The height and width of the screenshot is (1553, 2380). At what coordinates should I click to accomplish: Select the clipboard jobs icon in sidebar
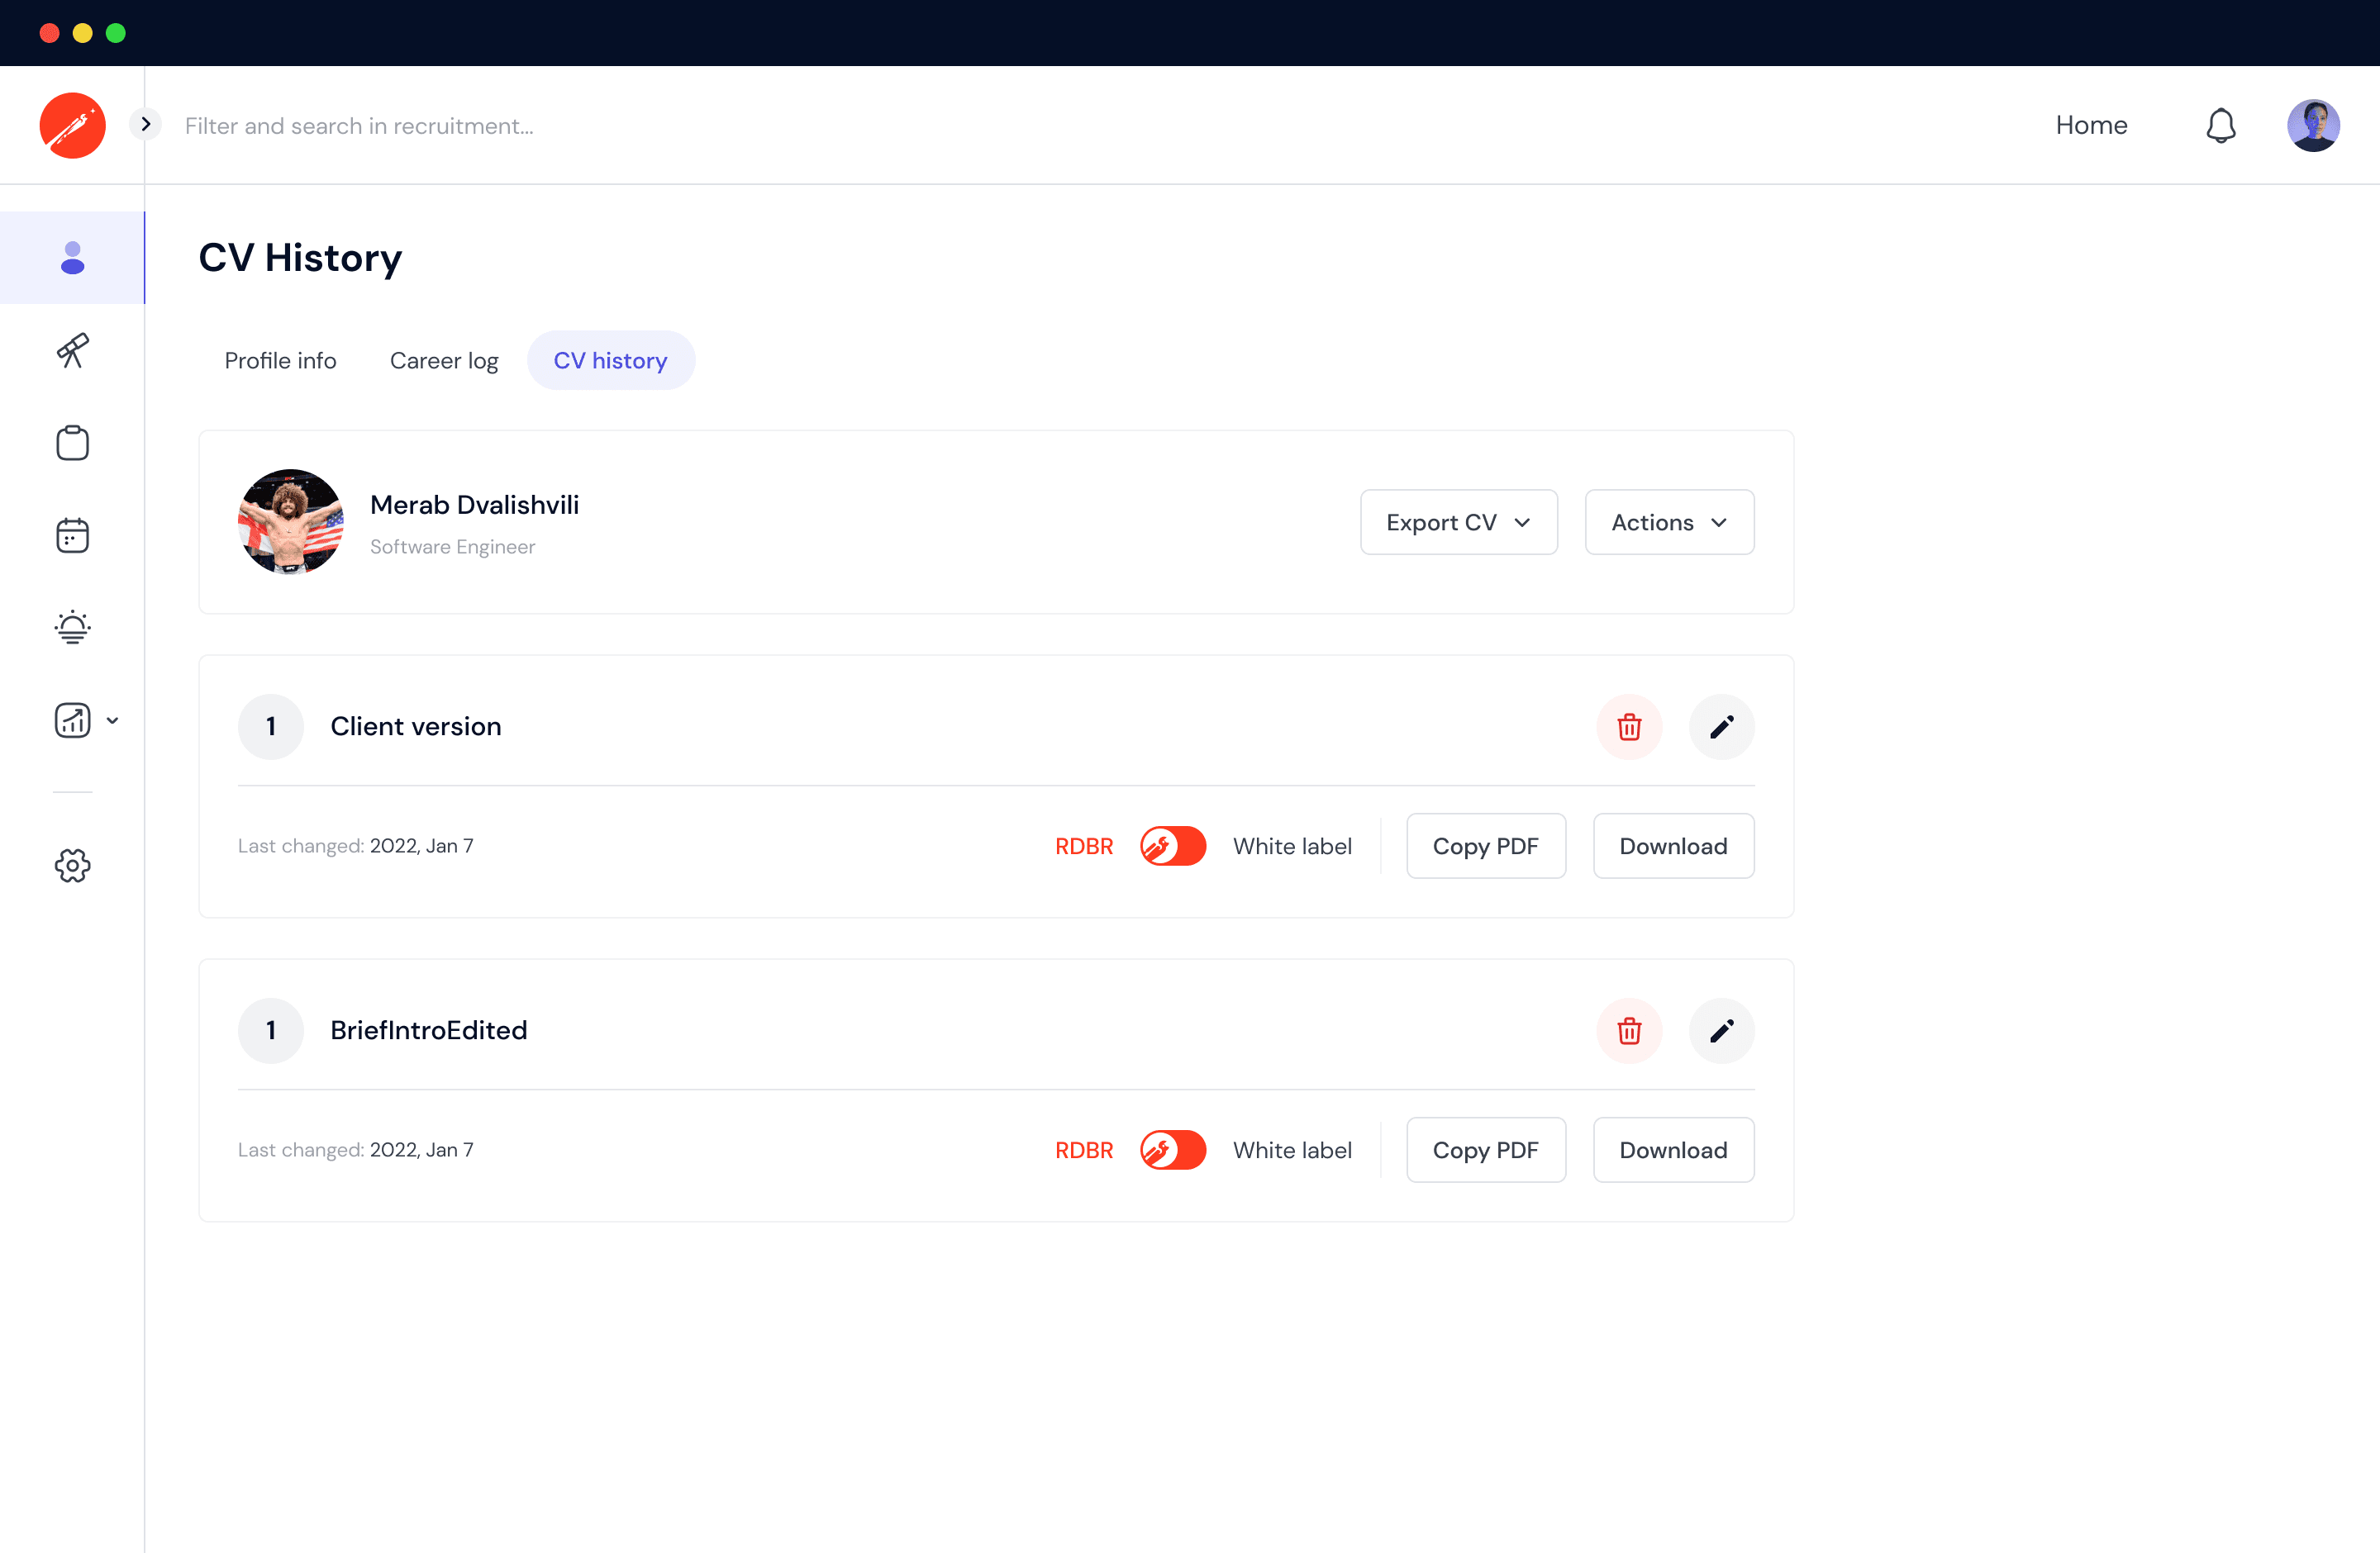click(72, 443)
